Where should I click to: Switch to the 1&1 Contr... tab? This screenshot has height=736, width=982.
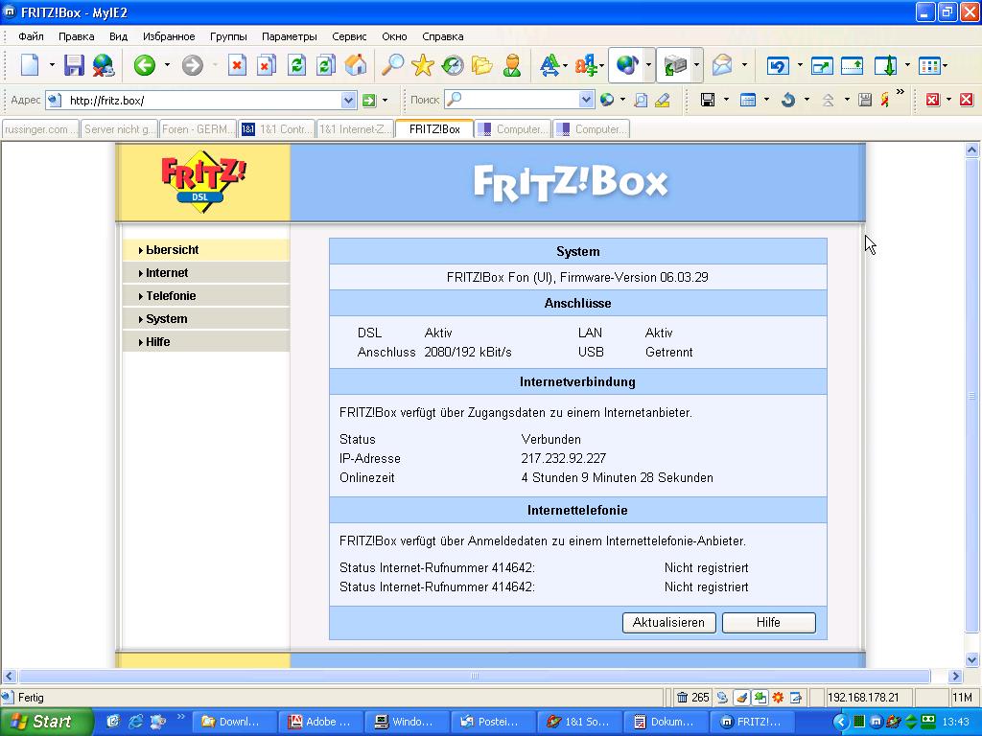tap(277, 129)
